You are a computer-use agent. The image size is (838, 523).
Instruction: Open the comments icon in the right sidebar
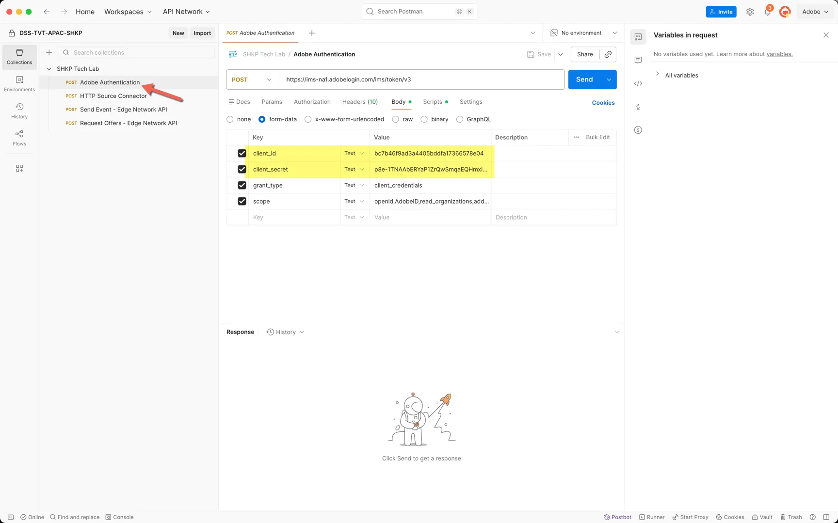point(638,60)
